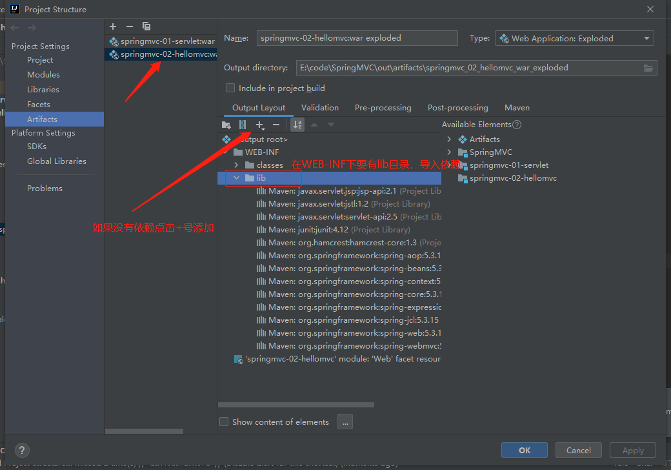Viewport: 671px width, 470px height.
Task: Open Facets settings
Action: pos(39,105)
